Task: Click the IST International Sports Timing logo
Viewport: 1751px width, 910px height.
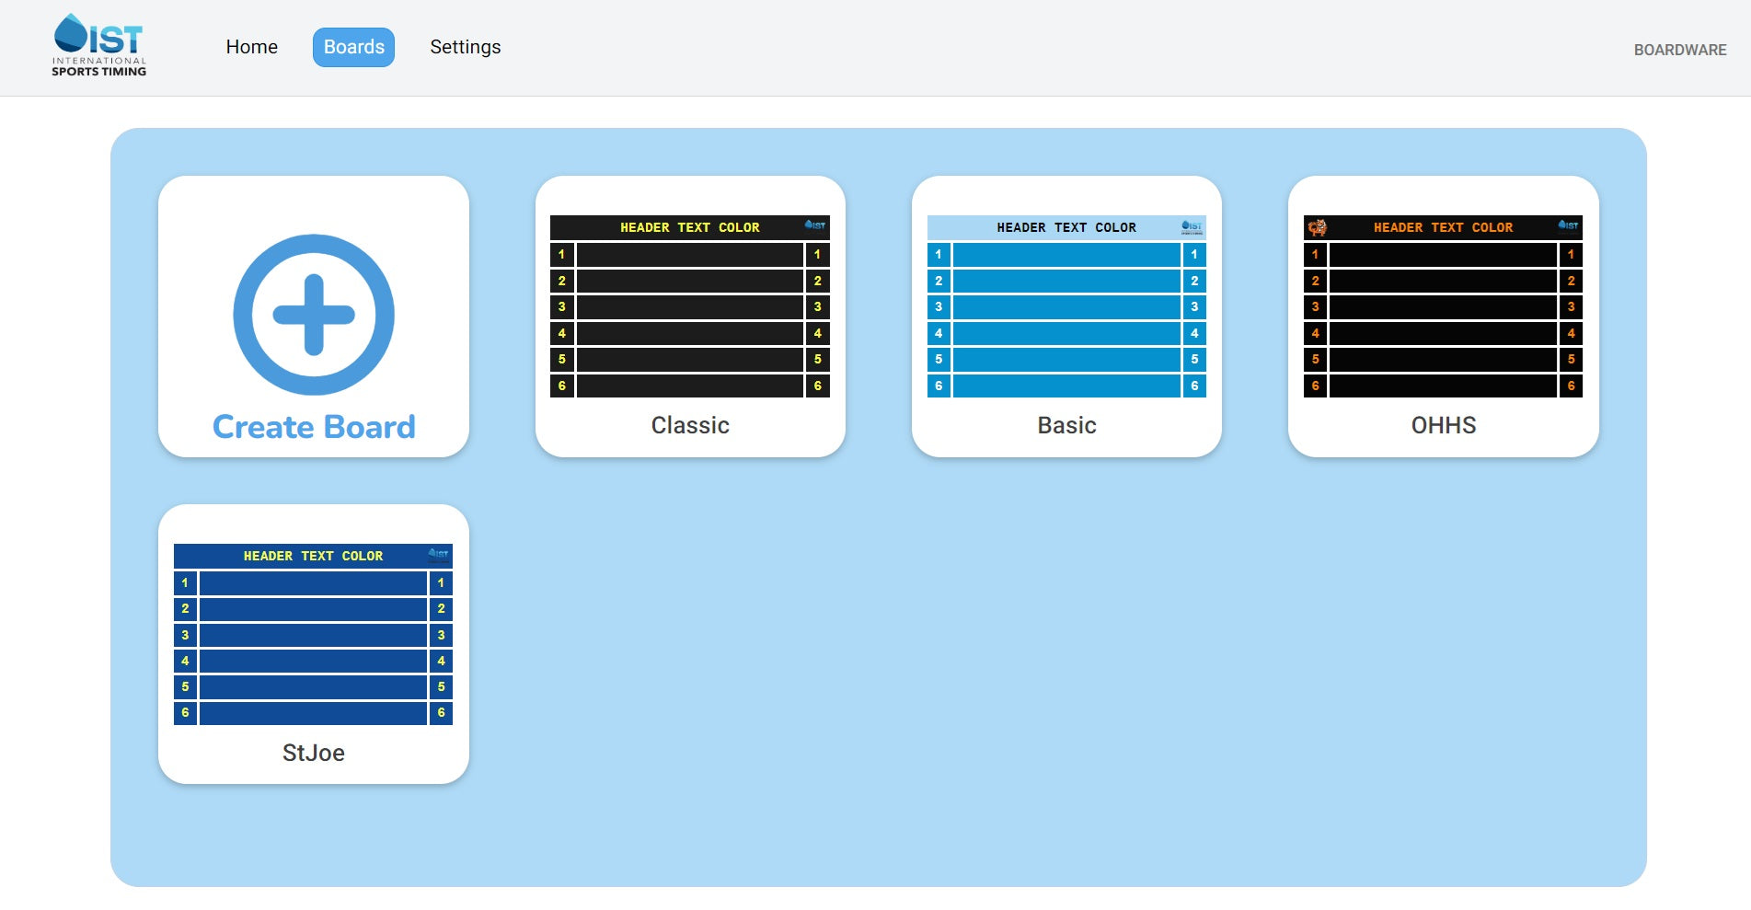Action: [98, 46]
